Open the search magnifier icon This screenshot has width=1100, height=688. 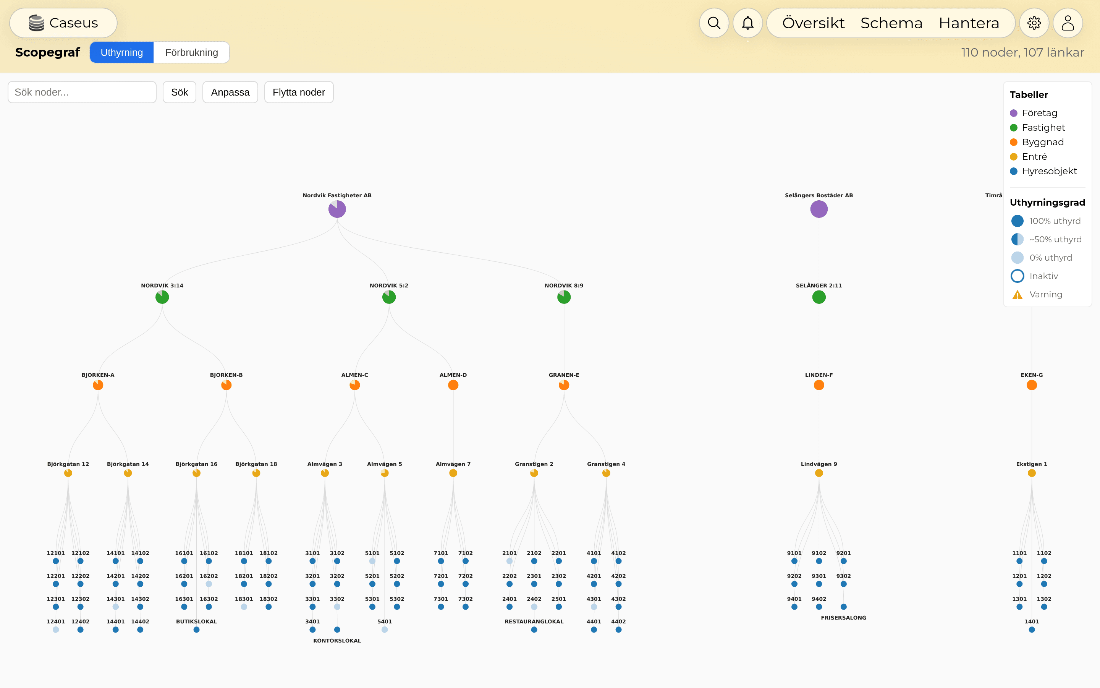tap(713, 23)
